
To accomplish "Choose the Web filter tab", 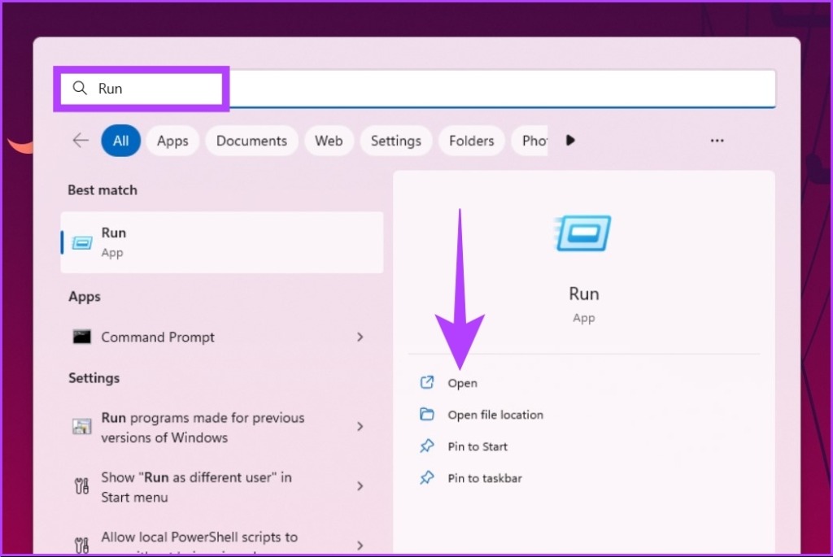I will (x=329, y=141).
